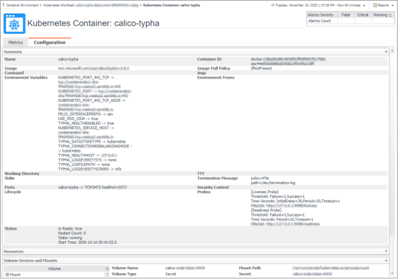Click the Volume column header
Image resolution: width=400 pixels, height=280 pixels.
(54, 269)
